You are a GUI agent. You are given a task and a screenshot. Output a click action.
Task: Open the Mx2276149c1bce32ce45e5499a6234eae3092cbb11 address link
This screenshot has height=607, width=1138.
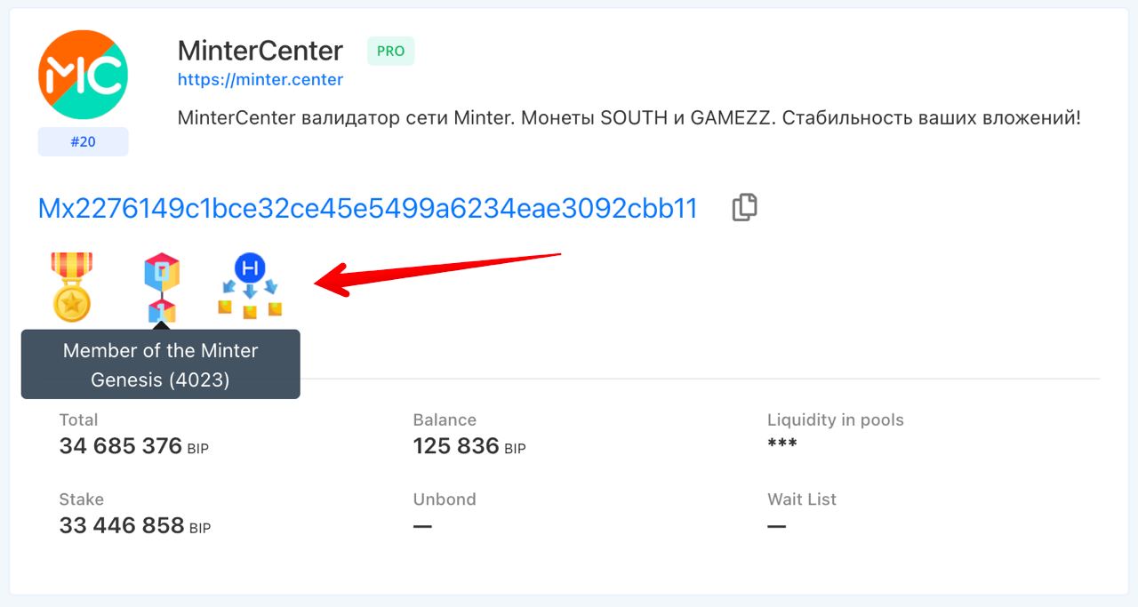point(368,208)
